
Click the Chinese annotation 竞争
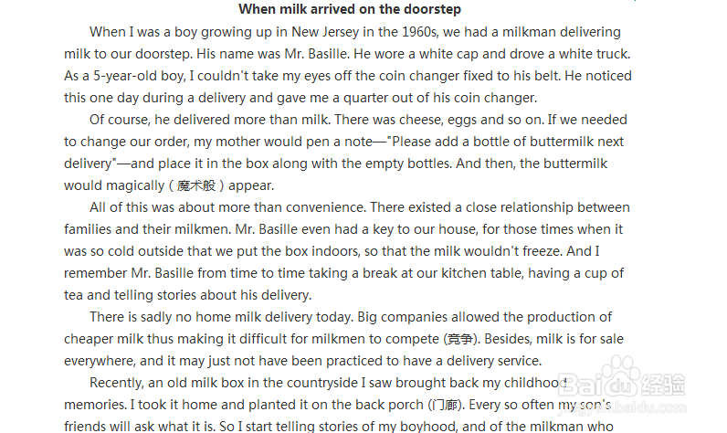coord(459,339)
